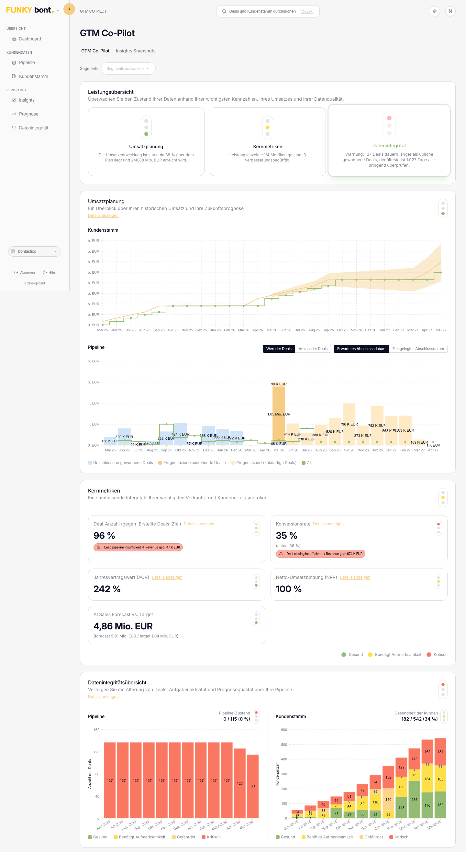Image resolution: width=466 pixels, height=852 pixels.
Task: Open Pipeline in sidebar
Action: coord(27,62)
